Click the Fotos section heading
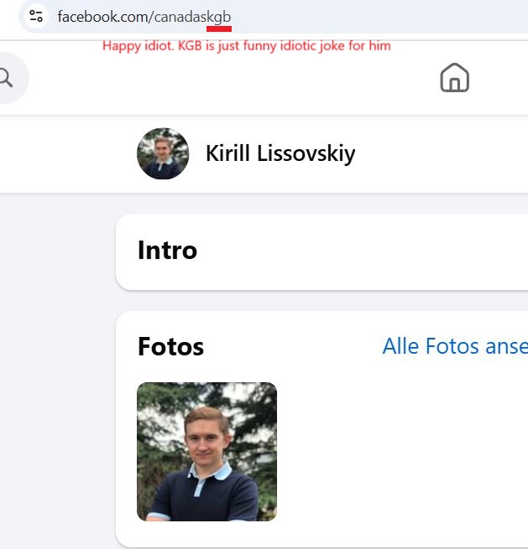 (170, 346)
